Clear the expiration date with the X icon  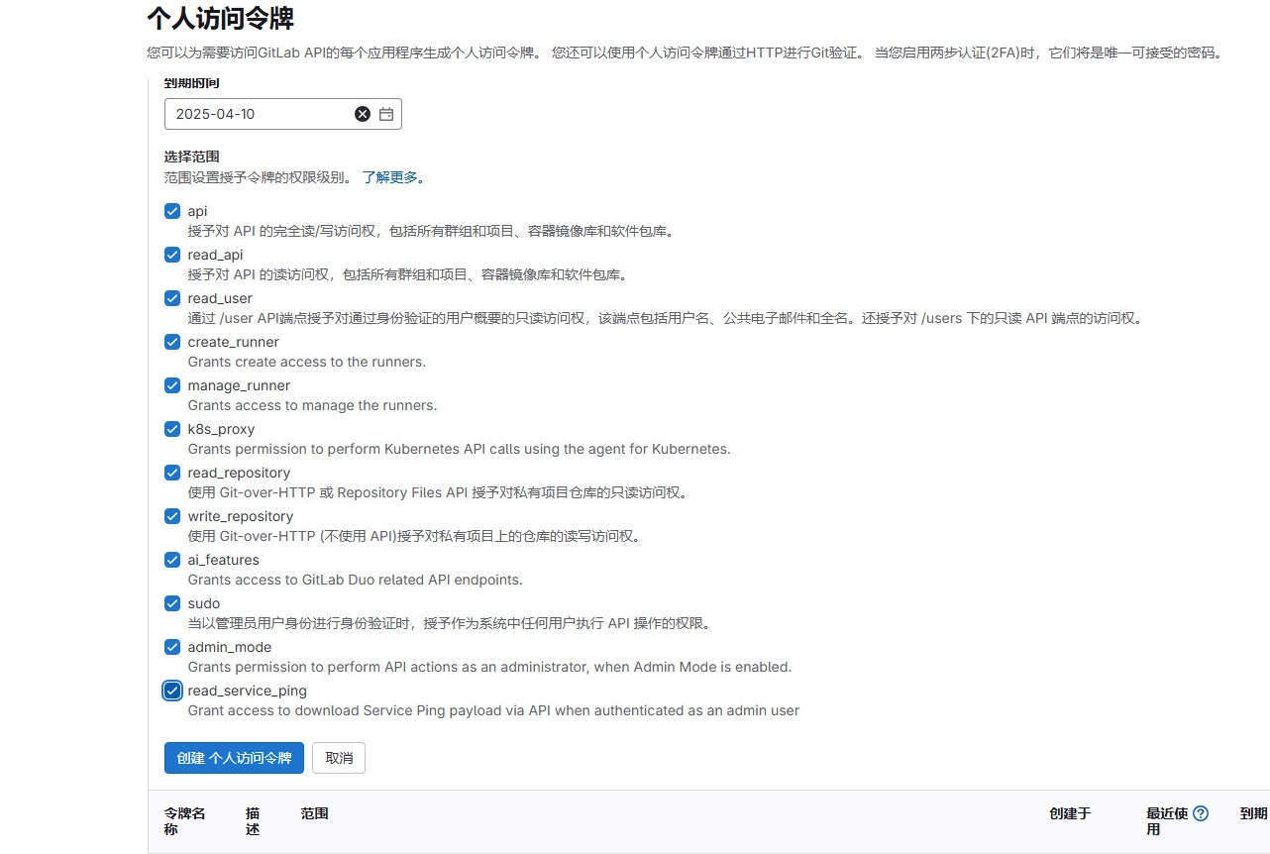(363, 114)
